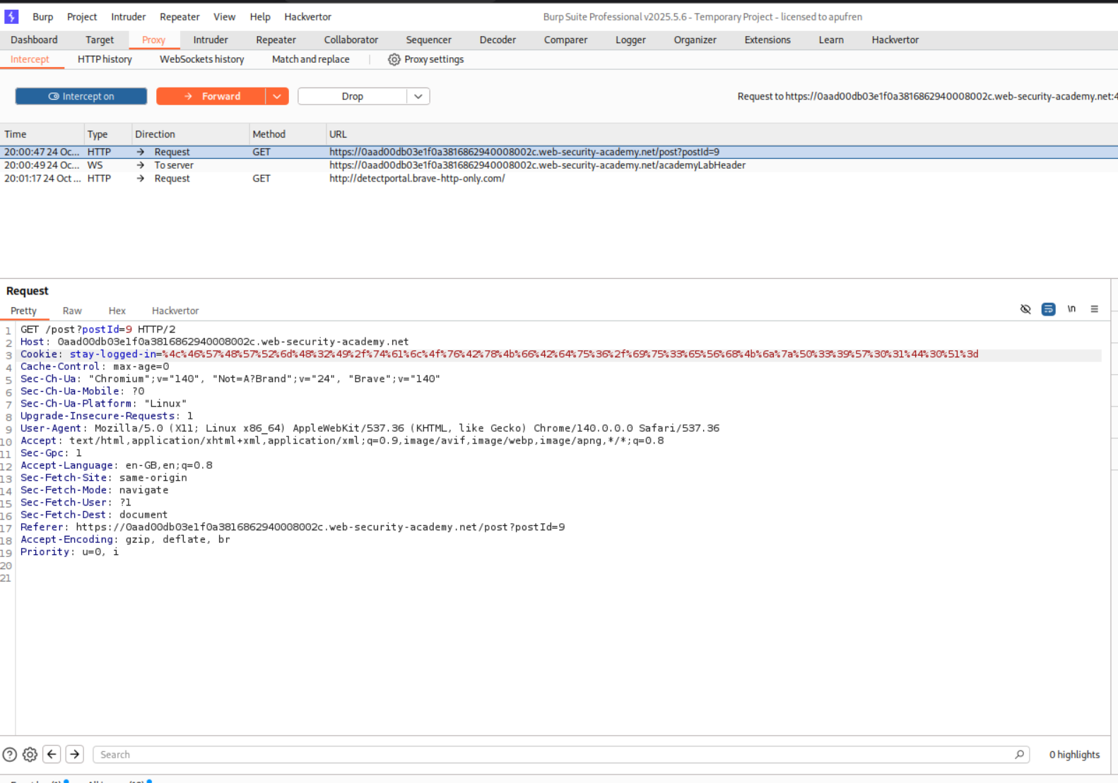
Task: Go to previous search match arrow
Action: (x=52, y=754)
